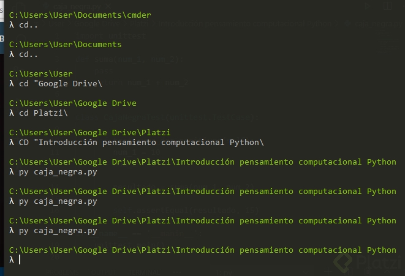Click the 'cd Platzi\' command line
The height and width of the screenshot is (276, 405).
pyautogui.click(x=43, y=113)
